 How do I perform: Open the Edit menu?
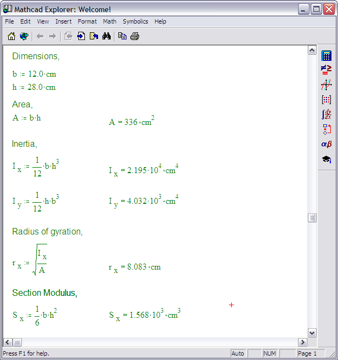[x=25, y=21]
